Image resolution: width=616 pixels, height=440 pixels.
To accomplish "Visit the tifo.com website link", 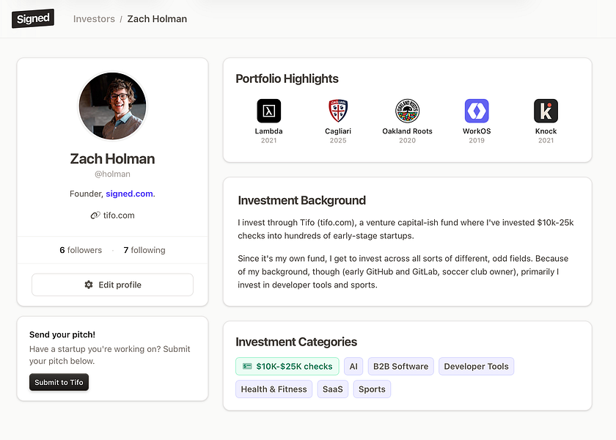I will pyautogui.click(x=119, y=216).
